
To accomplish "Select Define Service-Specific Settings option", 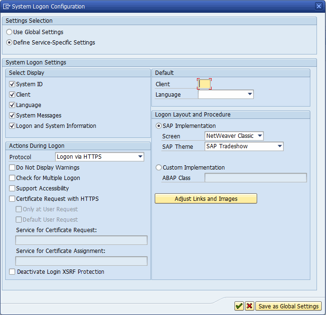I will coord(9,43).
